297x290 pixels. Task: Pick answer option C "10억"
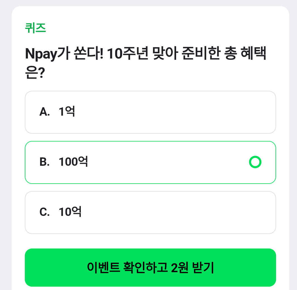[150, 213]
